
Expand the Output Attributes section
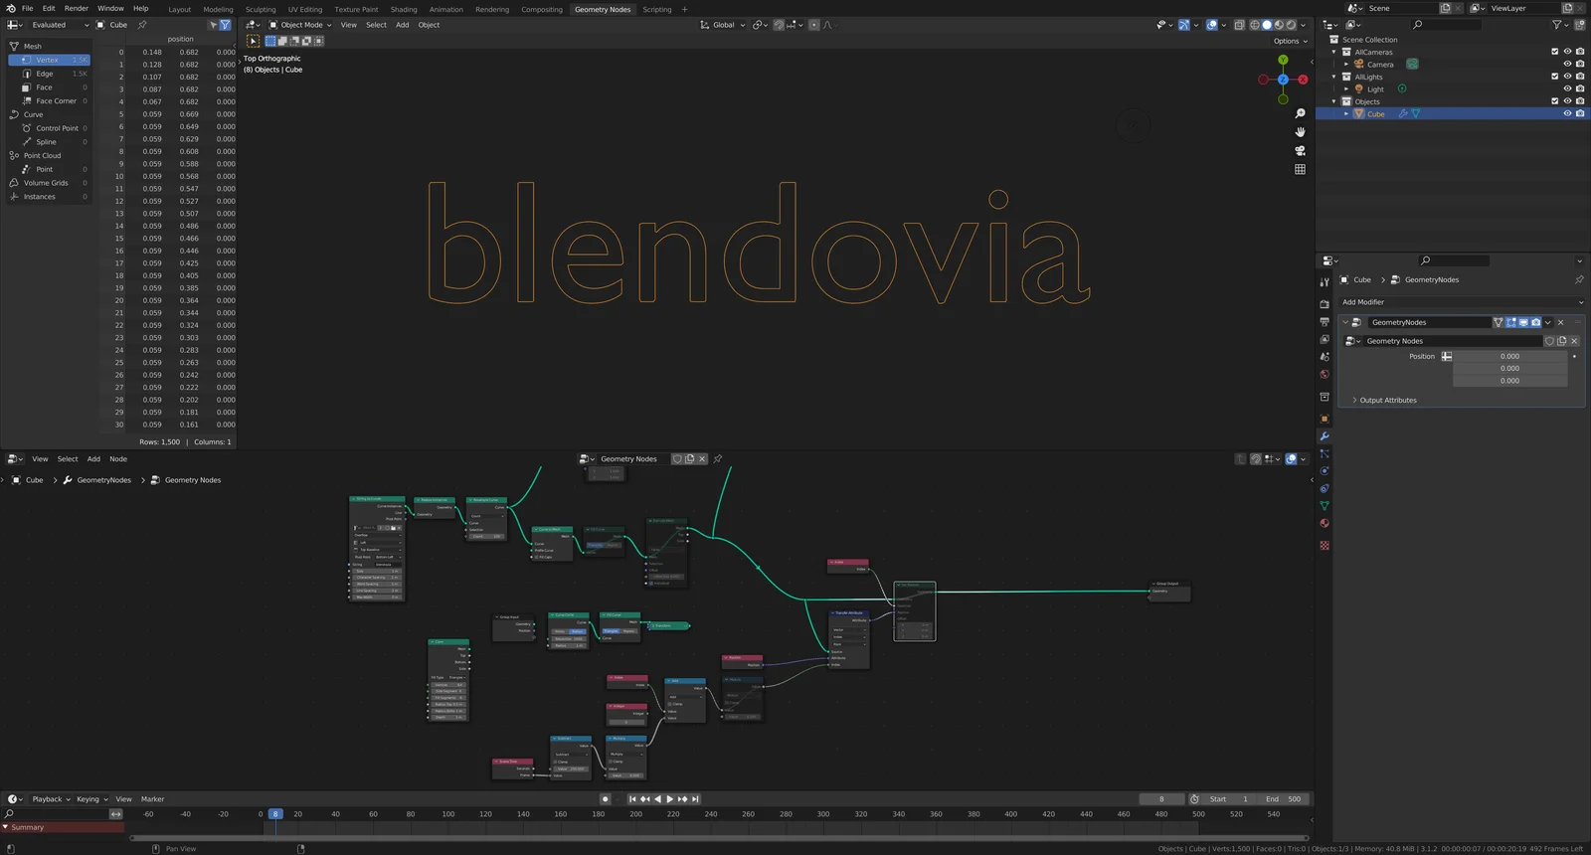tap(1387, 401)
